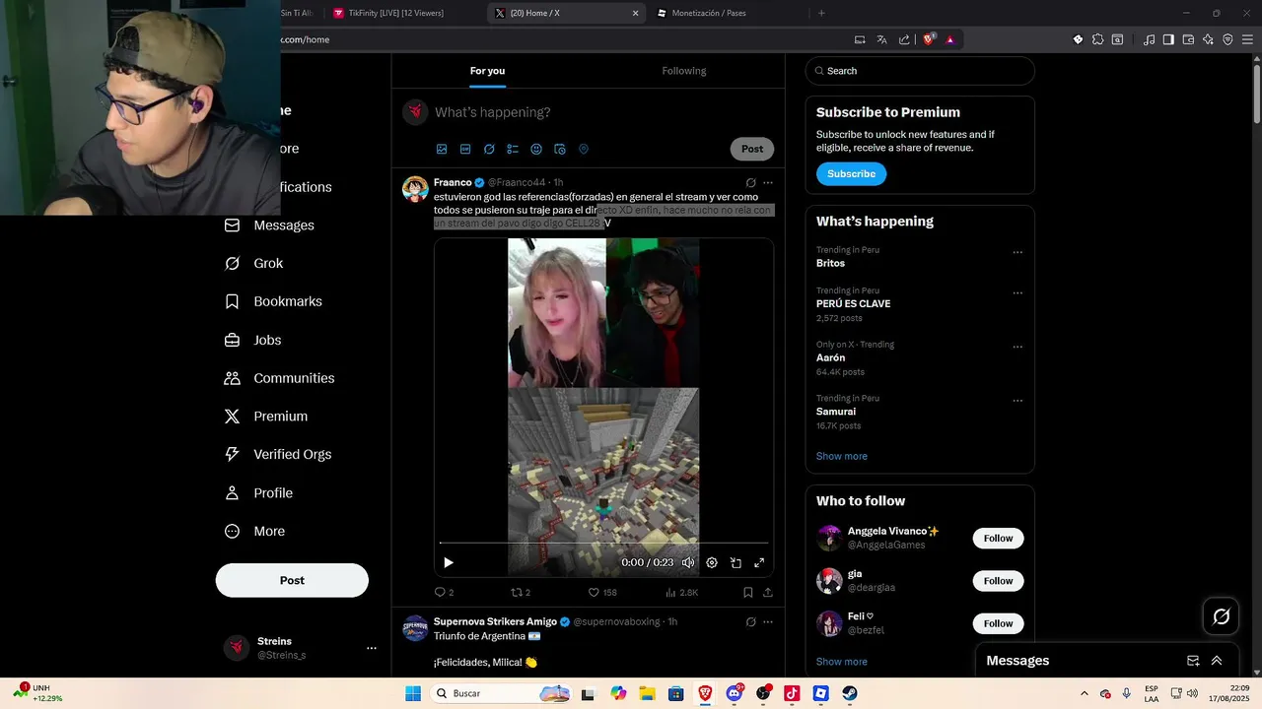The image size is (1262, 709).
Task: Open a new browser tab
Action: [x=821, y=13]
